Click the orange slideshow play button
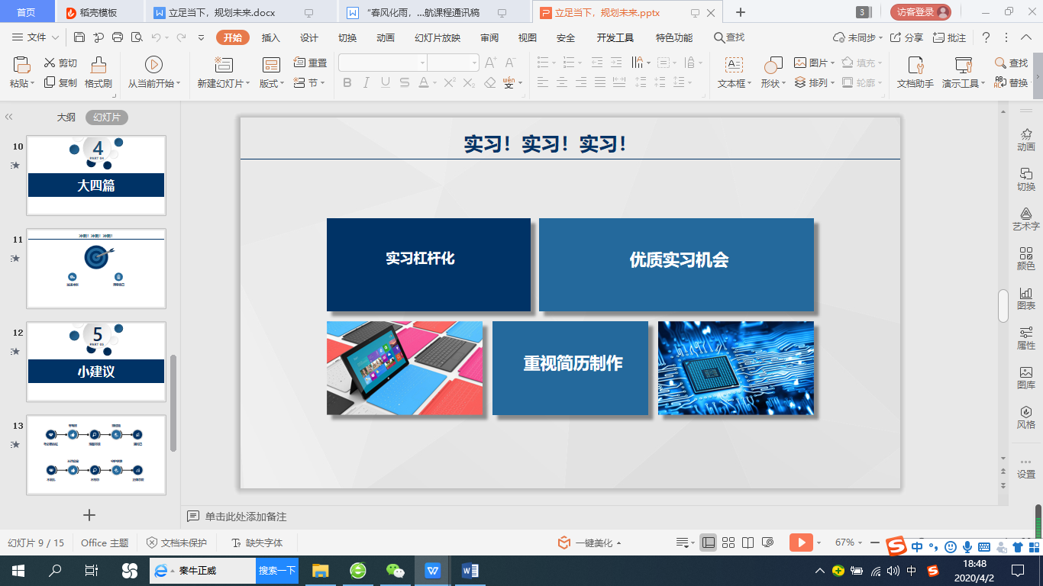The height and width of the screenshot is (586, 1043). coord(801,543)
